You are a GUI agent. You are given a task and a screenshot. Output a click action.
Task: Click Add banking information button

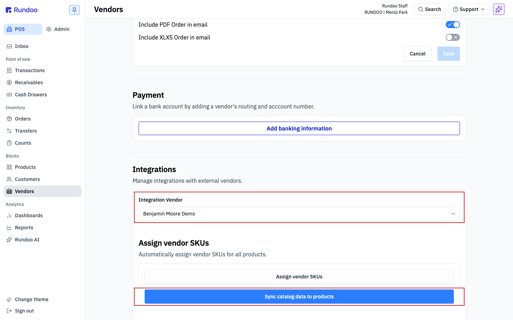click(299, 128)
